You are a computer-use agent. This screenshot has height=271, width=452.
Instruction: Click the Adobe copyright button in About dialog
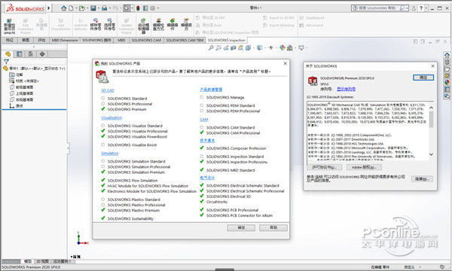pyautogui.click(x=364, y=167)
